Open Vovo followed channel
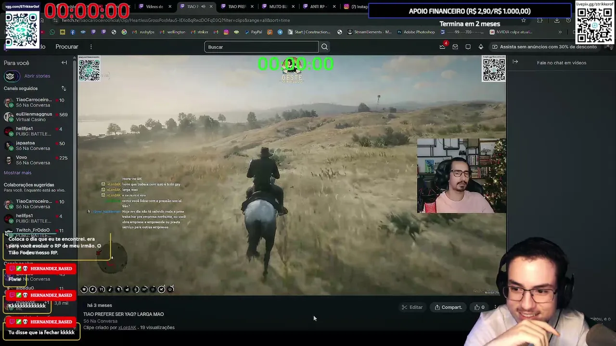616x346 pixels. coord(36,160)
